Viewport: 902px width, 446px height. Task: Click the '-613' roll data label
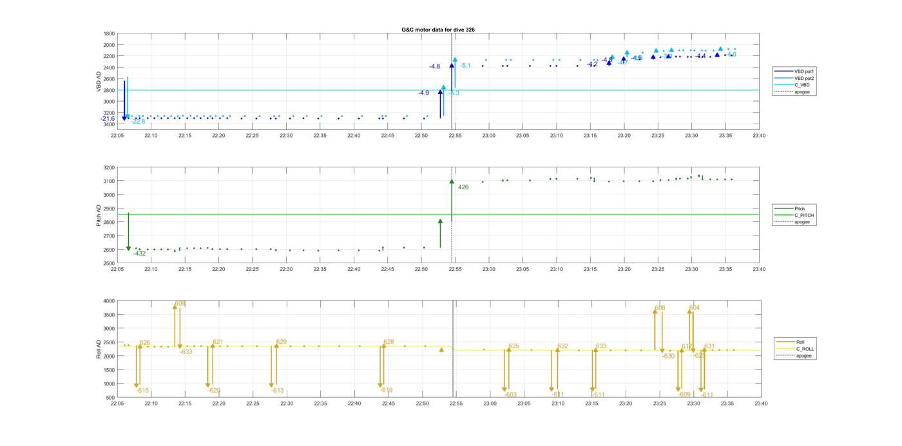(278, 391)
